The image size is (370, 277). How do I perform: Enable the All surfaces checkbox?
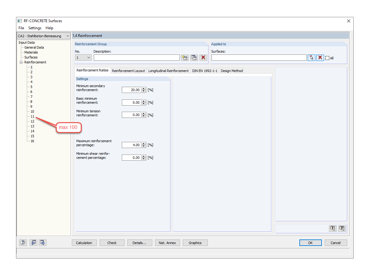pos(327,58)
